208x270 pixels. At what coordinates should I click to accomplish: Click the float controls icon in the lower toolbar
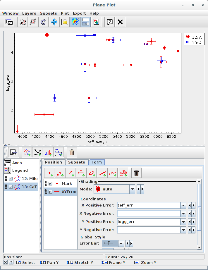tap(13, 152)
